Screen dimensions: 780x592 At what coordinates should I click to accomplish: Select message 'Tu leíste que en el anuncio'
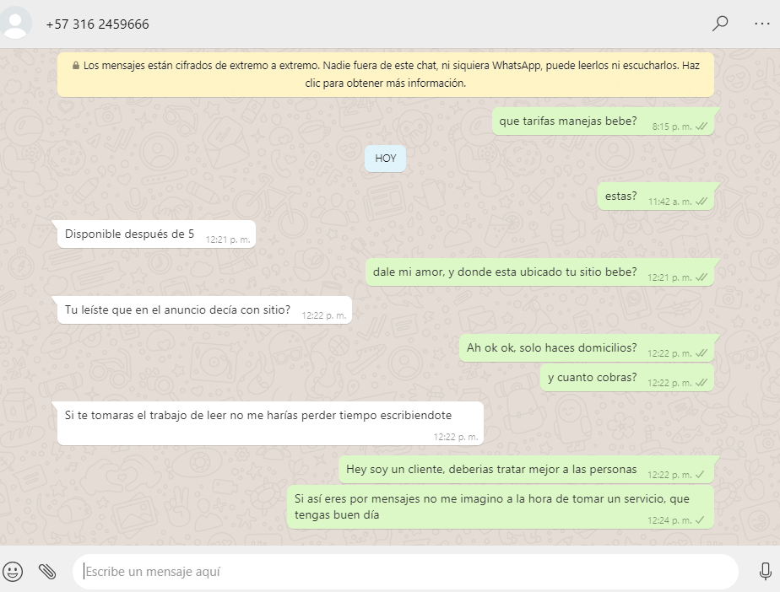coord(204,310)
